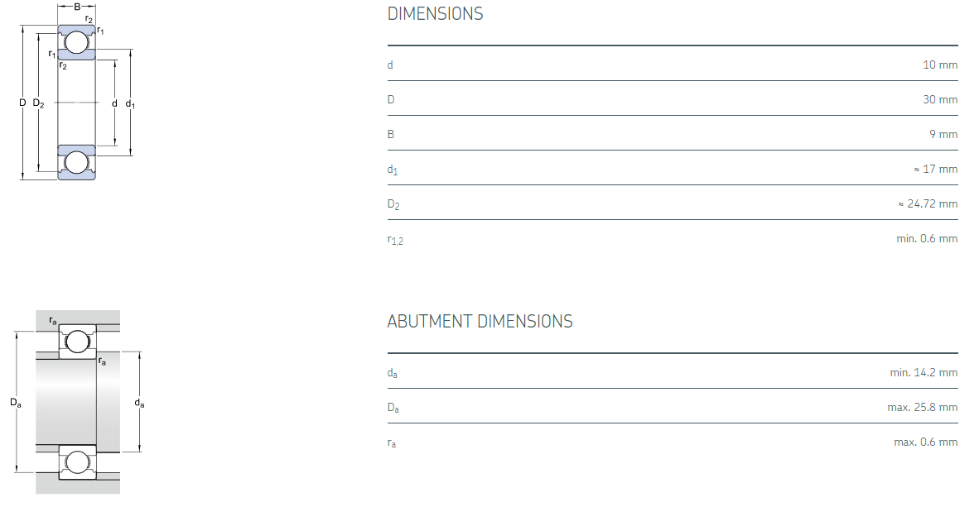Click the D2 row label in the table
The image size is (979, 507).
[393, 204]
